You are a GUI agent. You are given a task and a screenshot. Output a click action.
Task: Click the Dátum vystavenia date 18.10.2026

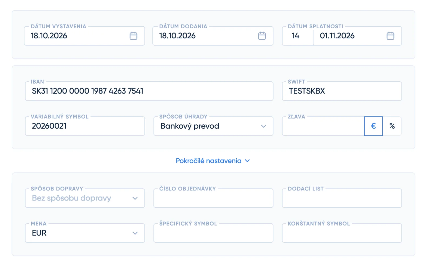49,36
